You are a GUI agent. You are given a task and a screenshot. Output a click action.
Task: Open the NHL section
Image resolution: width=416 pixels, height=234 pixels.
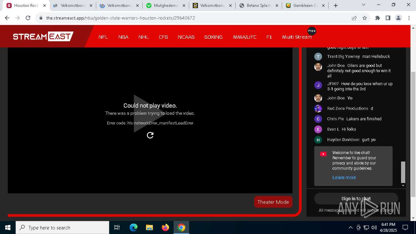144,37
